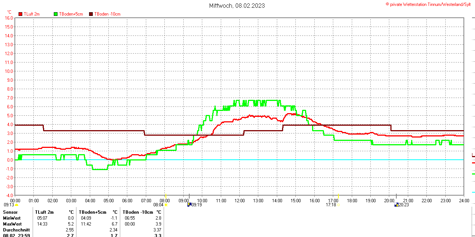Click the chart title Mittwoch, 08.02.2023
The width and height of the screenshot is (475, 237).
tap(237, 6)
